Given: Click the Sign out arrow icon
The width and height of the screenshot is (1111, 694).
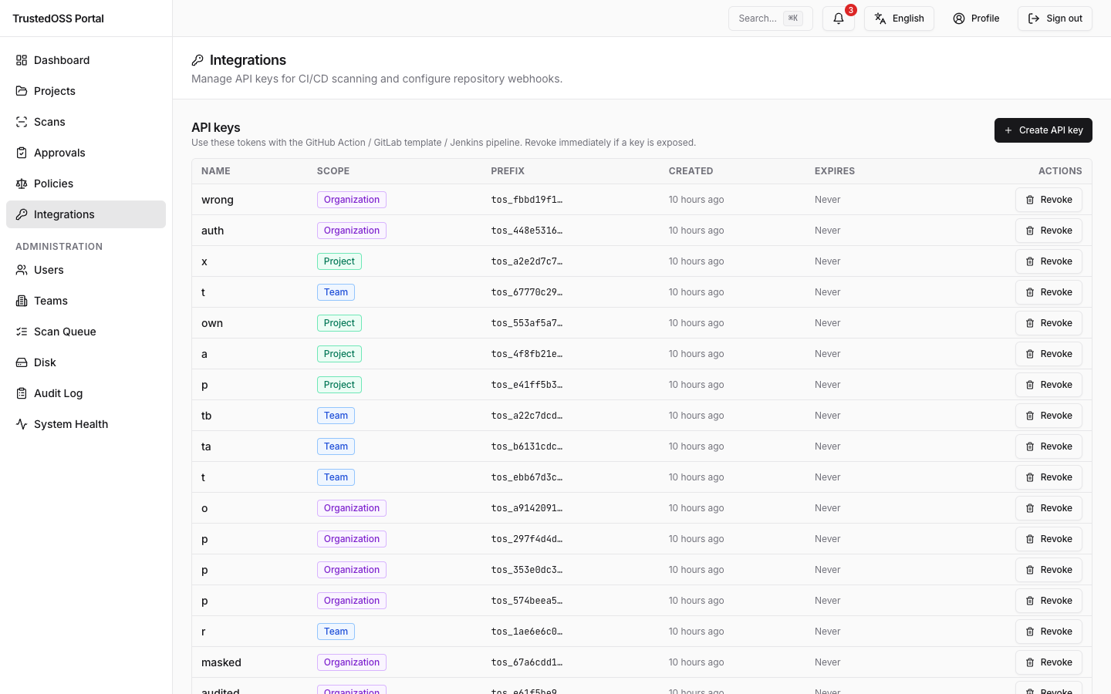Looking at the screenshot, I should tap(1034, 19).
